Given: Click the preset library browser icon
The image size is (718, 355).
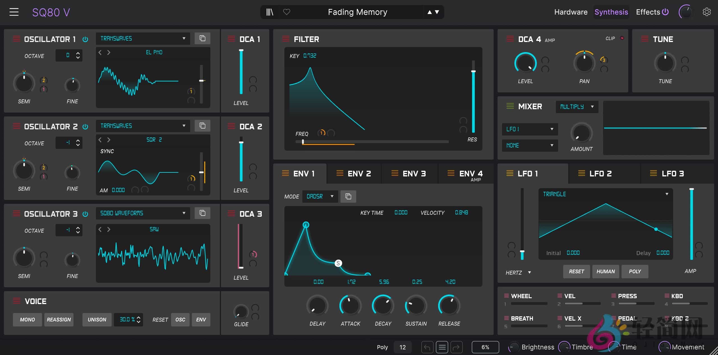Looking at the screenshot, I should coord(270,12).
